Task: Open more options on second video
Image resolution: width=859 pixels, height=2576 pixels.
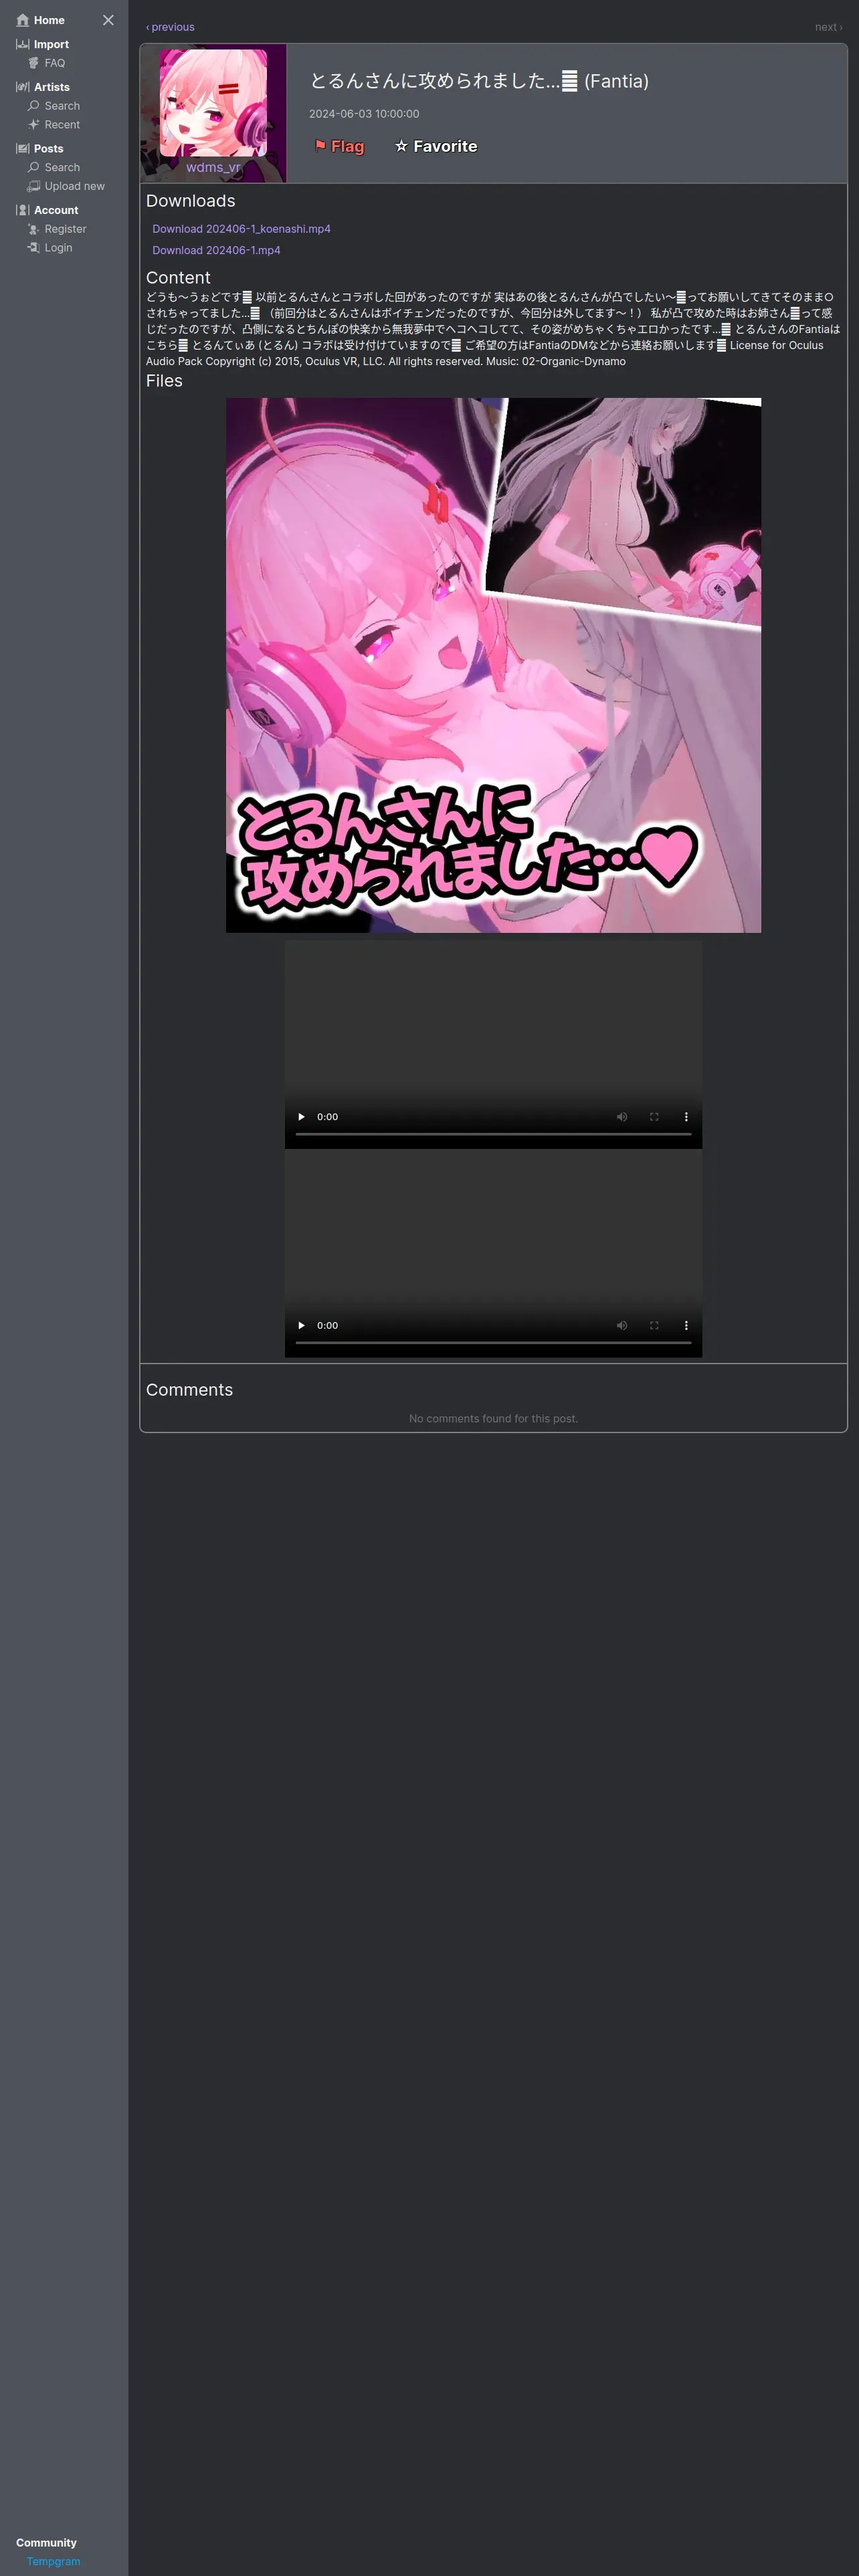Action: click(686, 1325)
